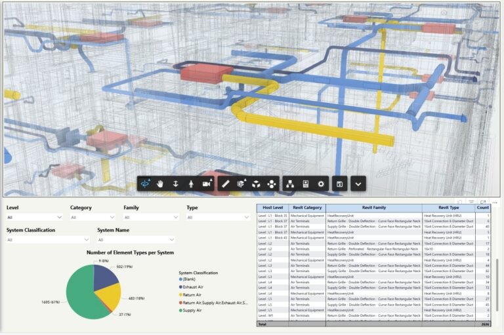
Task: Select the Zoom dolly tool
Action: coord(175,184)
